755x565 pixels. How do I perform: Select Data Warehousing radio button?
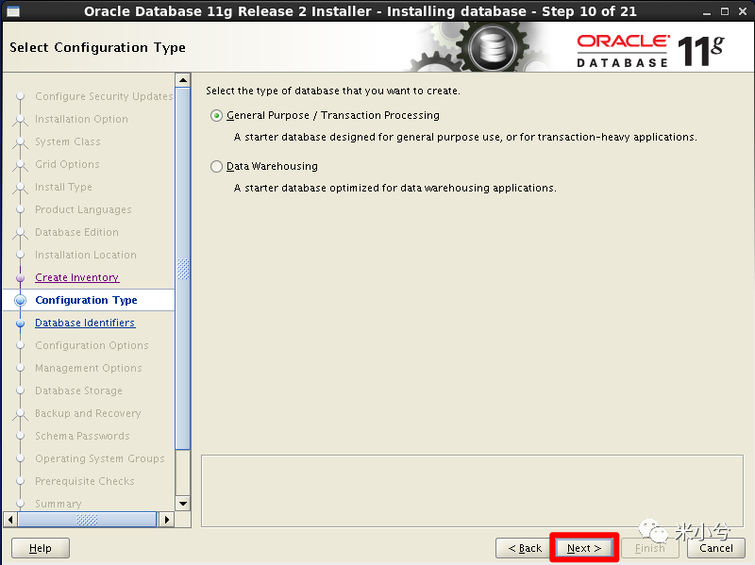click(x=216, y=167)
